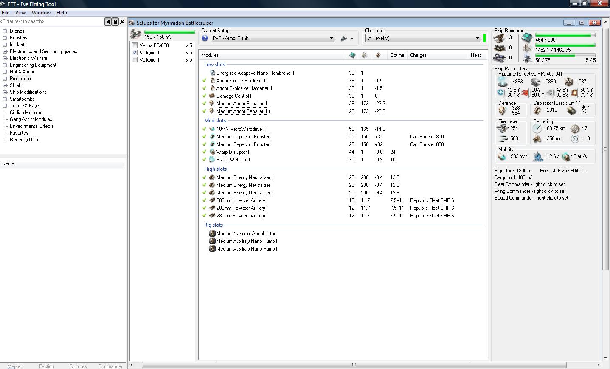Expand the Hull & Armor category

(x=5, y=72)
